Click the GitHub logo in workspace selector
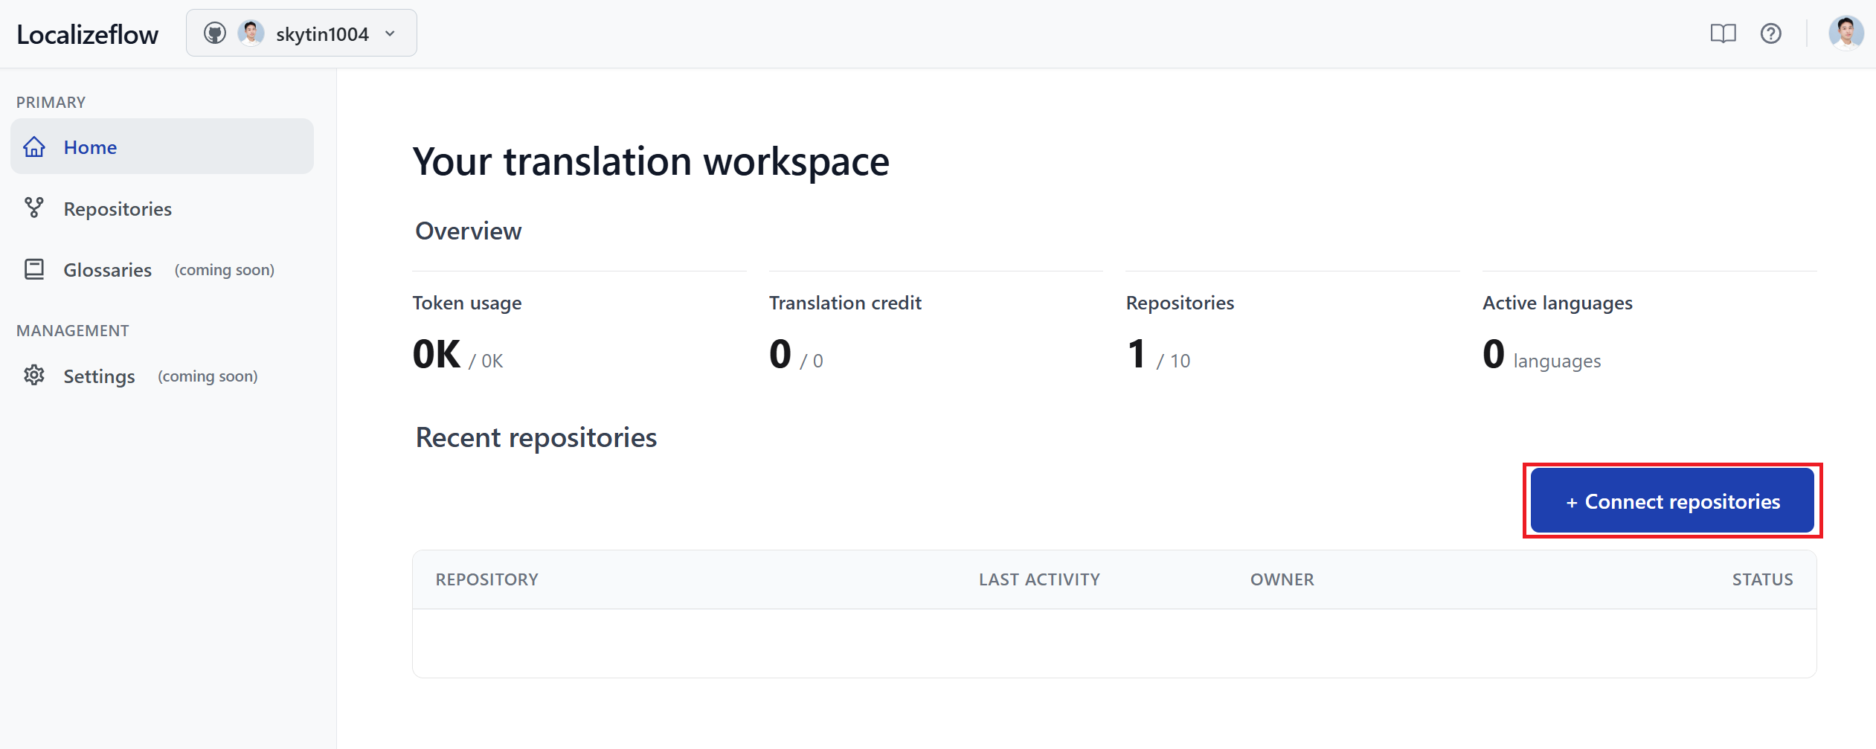The width and height of the screenshot is (1876, 749). 214,33
